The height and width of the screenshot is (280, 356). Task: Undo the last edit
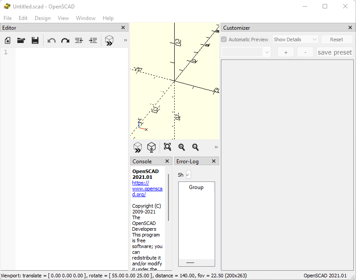coord(52,40)
